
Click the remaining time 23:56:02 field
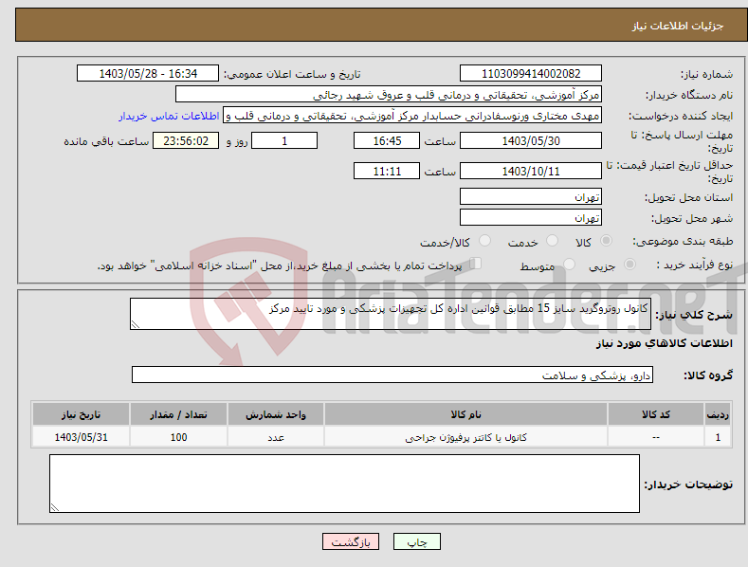click(x=186, y=140)
